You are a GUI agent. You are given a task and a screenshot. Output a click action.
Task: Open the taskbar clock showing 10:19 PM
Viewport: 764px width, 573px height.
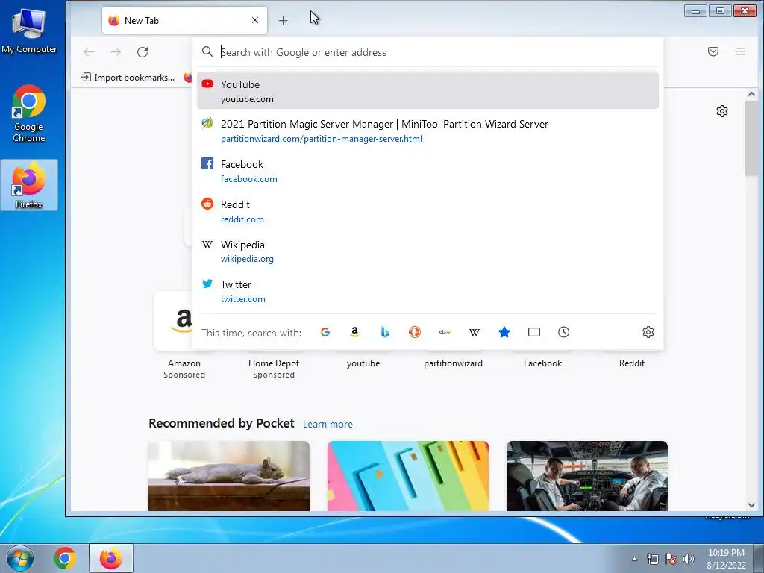(726, 559)
